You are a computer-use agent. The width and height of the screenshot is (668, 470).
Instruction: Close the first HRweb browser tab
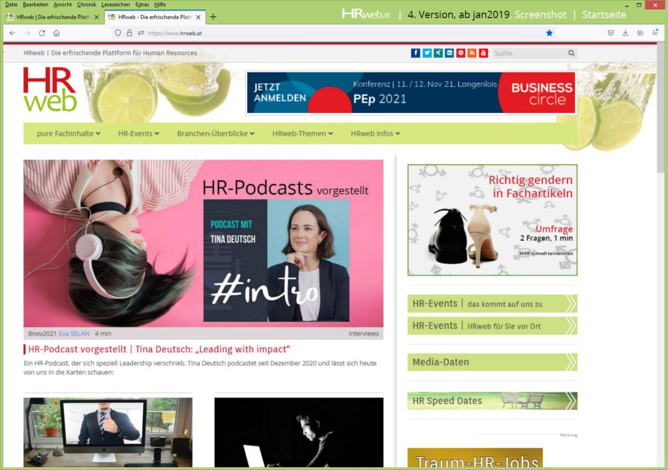coord(97,17)
